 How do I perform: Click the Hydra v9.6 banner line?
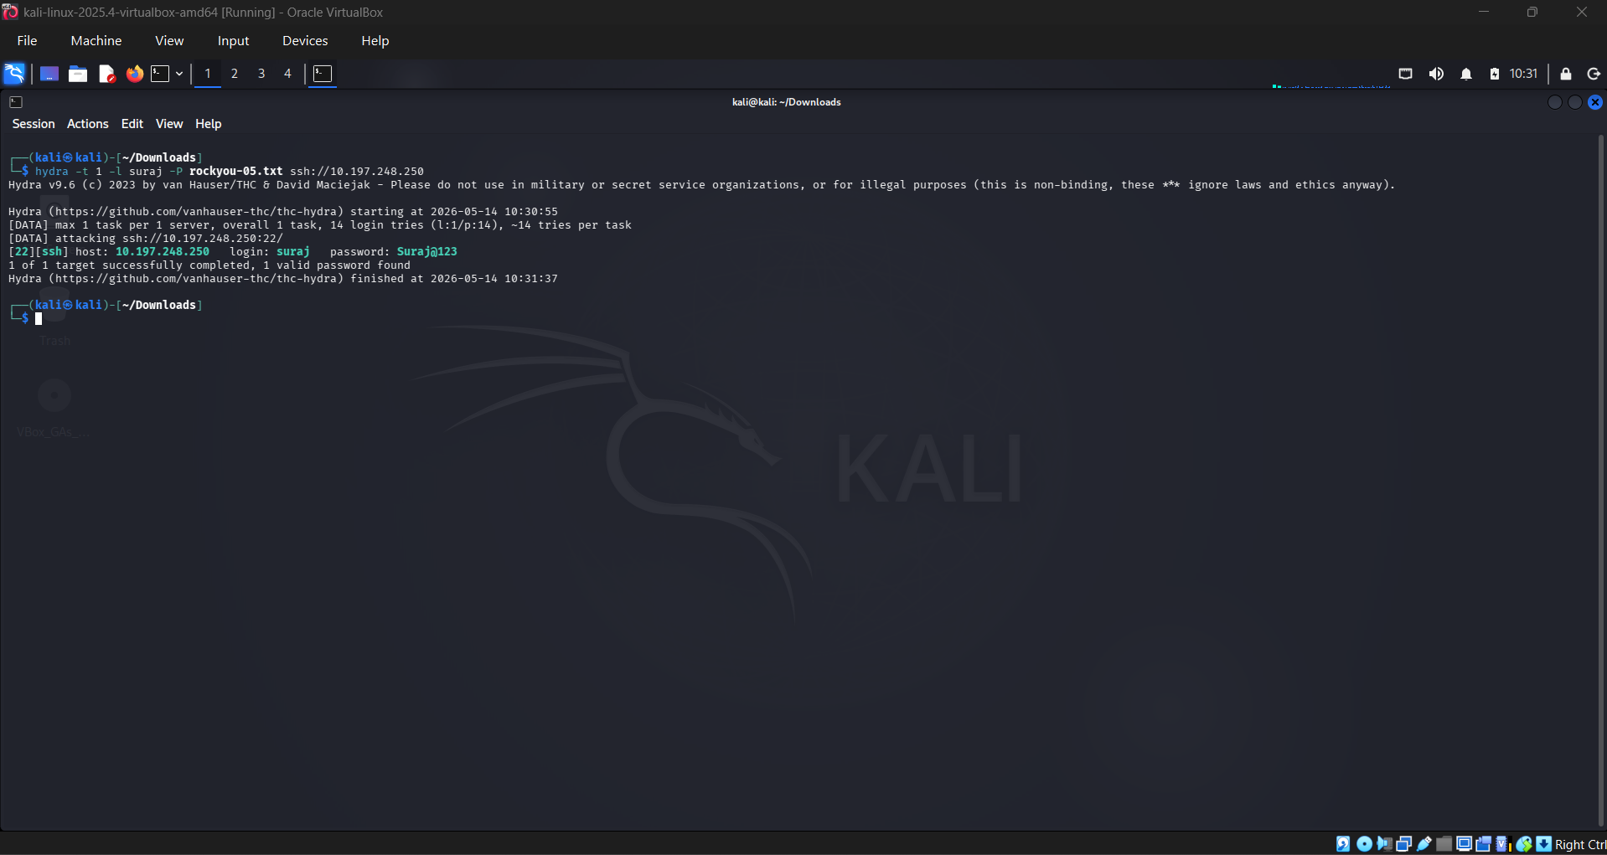702,185
